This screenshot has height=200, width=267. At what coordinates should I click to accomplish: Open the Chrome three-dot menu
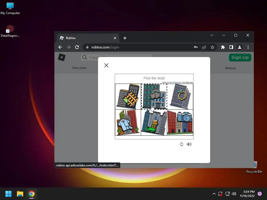(248, 47)
